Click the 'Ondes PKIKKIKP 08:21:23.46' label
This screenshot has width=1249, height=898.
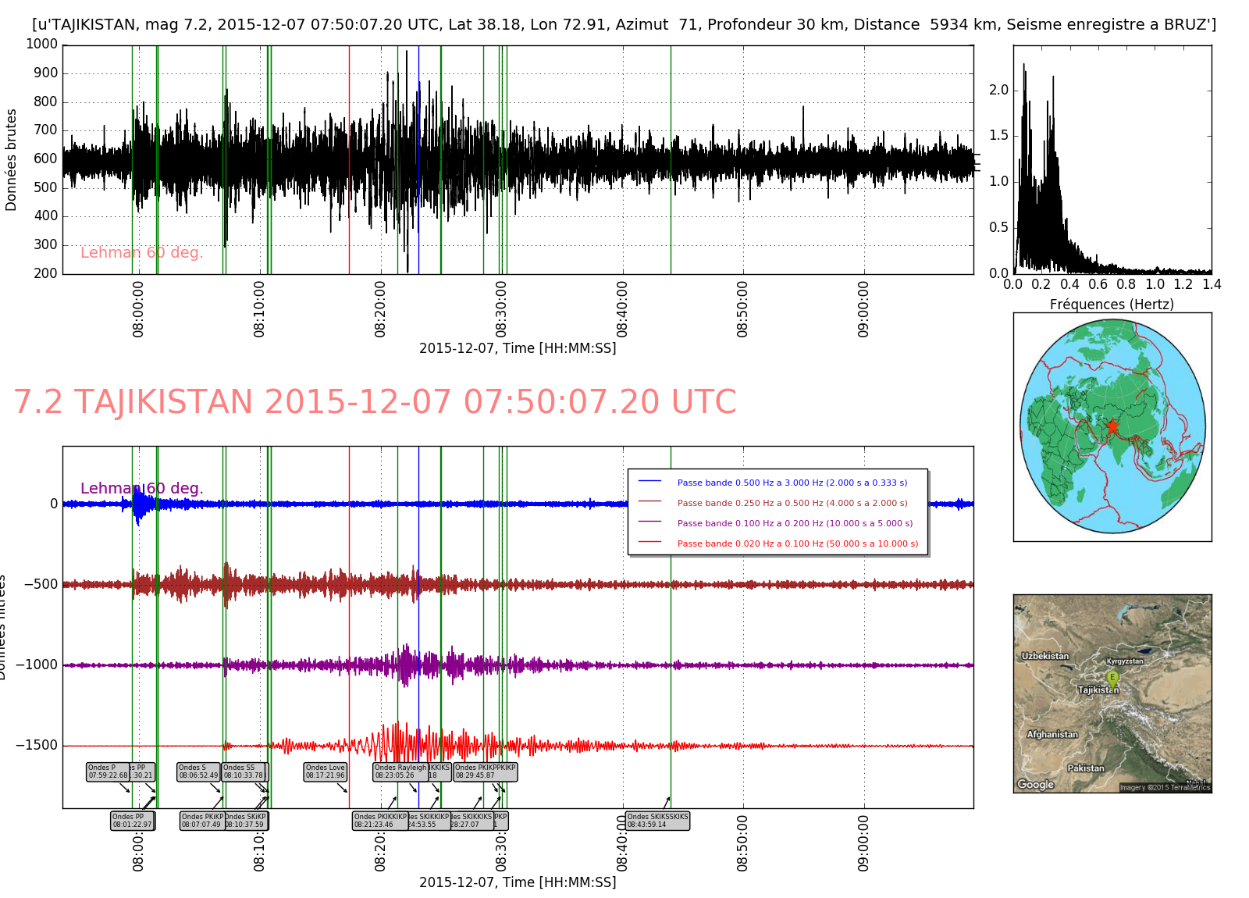[x=380, y=821]
